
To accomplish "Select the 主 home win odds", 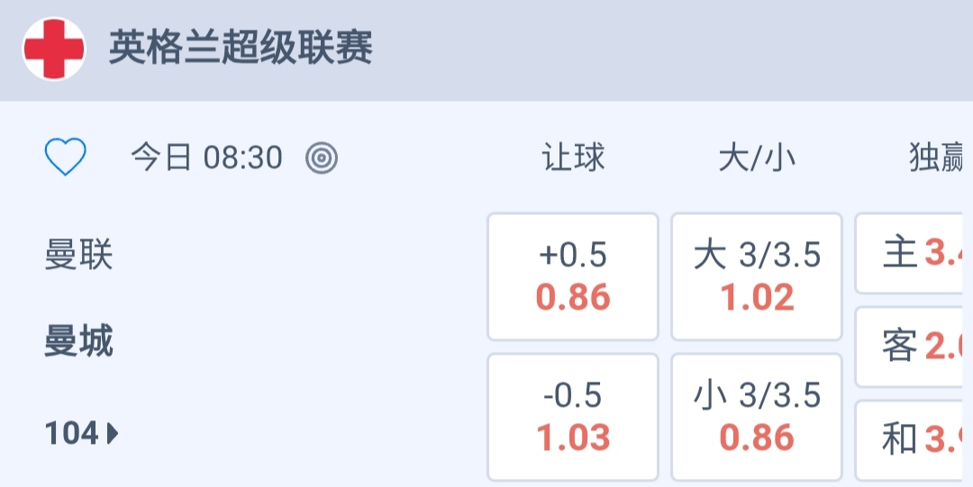I will tap(914, 254).
